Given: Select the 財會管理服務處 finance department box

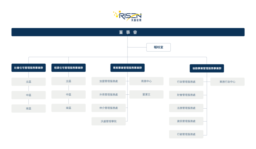Looking at the screenshot, I should pos(186,95).
